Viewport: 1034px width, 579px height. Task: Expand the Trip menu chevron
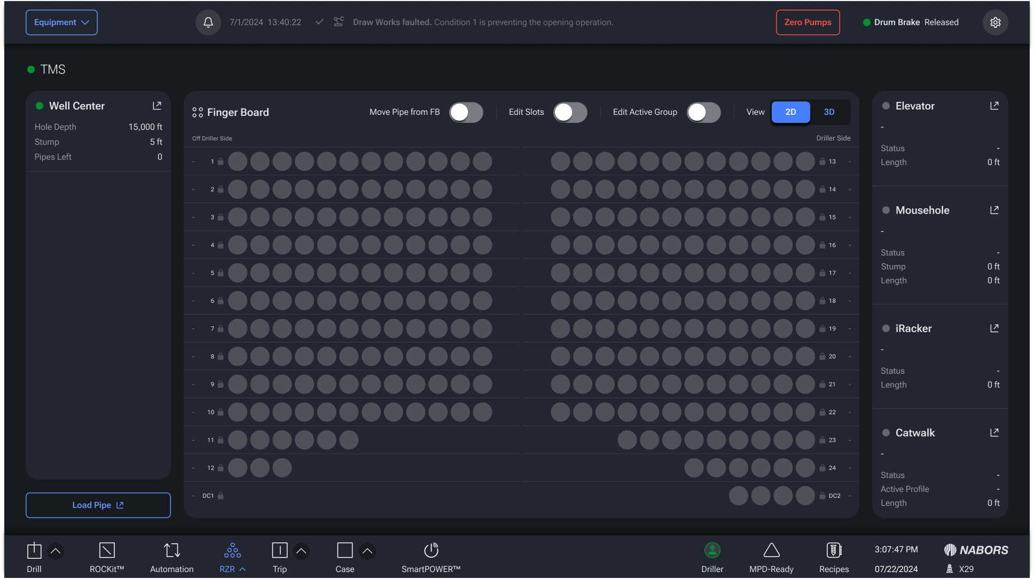pos(301,551)
